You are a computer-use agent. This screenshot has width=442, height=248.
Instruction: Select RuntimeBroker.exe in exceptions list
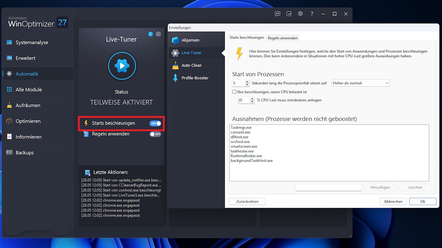(246, 156)
